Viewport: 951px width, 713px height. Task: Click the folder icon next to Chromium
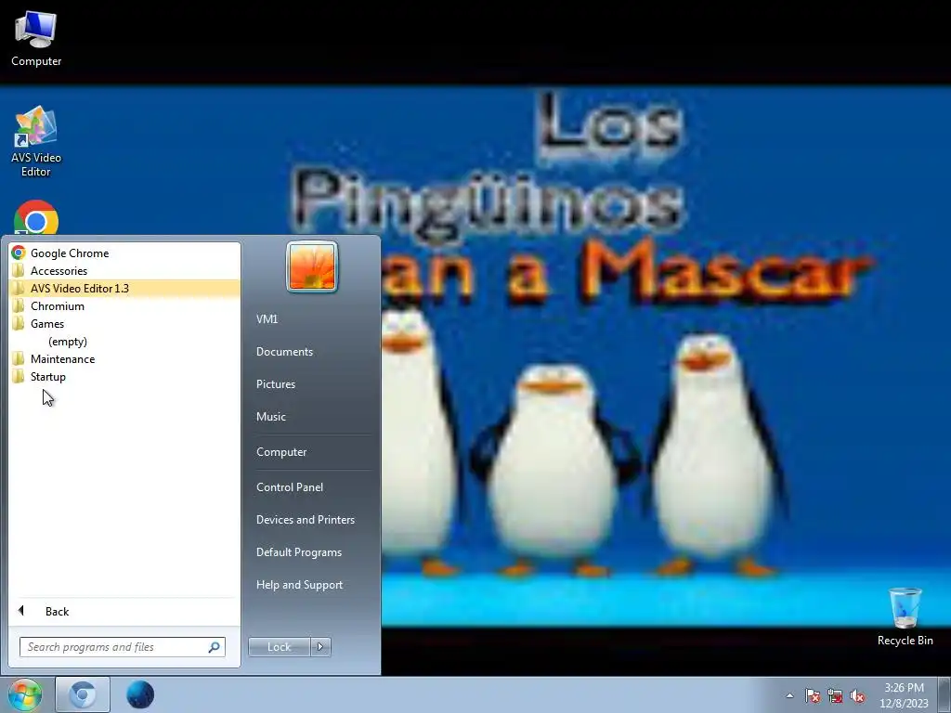coord(19,305)
